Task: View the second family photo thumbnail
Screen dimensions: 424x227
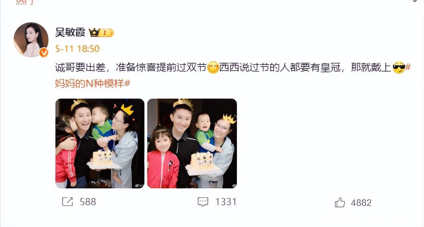Action: click(x=192, y=143)
